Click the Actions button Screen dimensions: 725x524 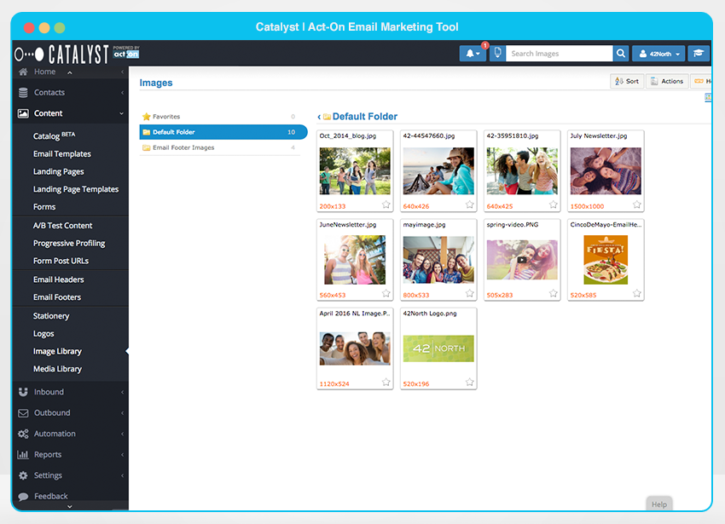pos(667,81)
